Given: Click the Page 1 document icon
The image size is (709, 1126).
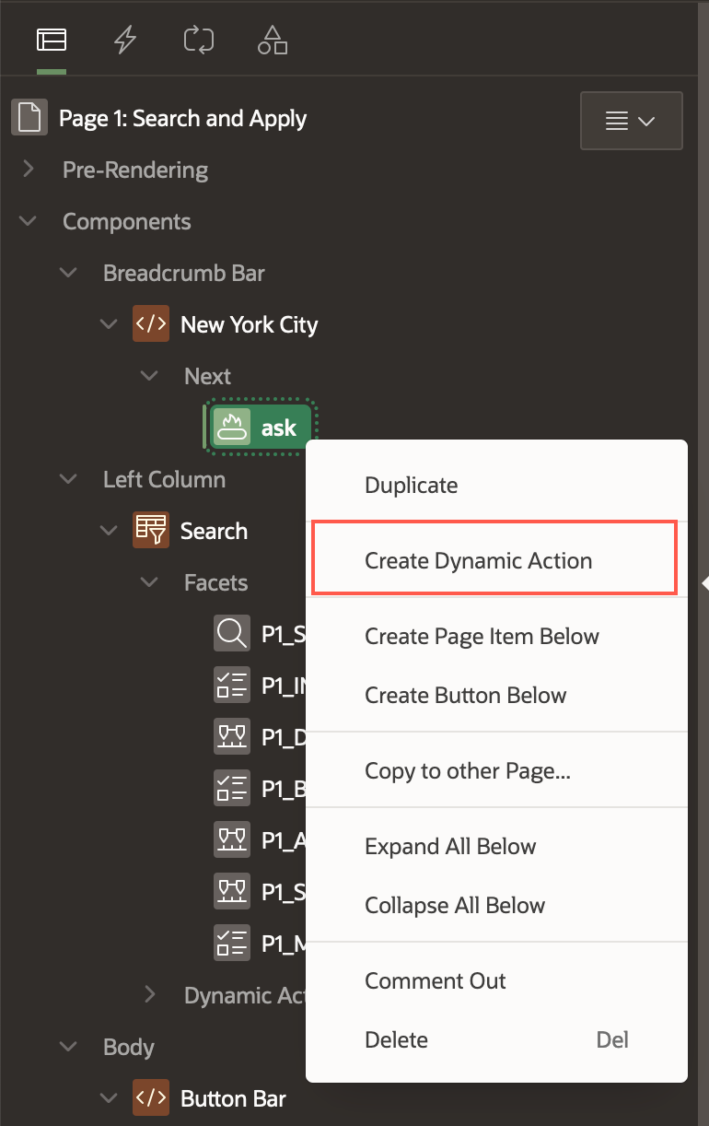Looking at the screenshot, I should coord(29,118).
